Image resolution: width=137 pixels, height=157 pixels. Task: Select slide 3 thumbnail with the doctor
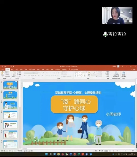[10, 105]
